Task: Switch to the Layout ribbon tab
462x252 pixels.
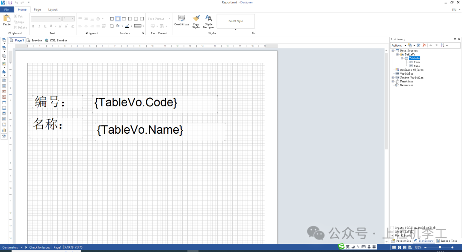Action: click(53, 9)
